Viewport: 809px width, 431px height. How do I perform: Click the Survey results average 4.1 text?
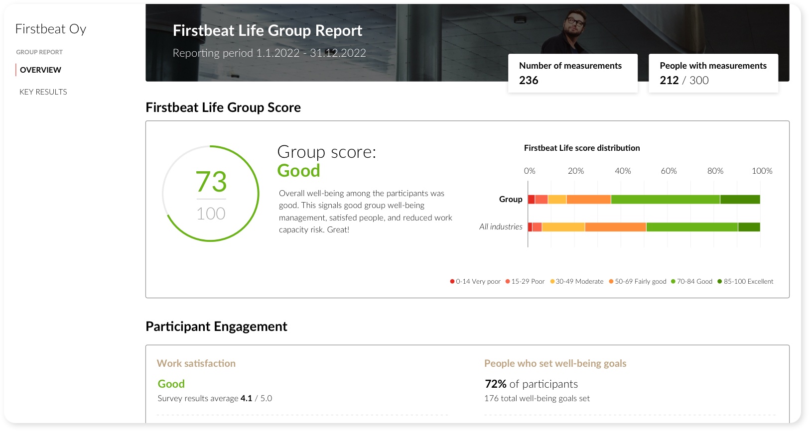pyautogui.click(x=215, y=398)
